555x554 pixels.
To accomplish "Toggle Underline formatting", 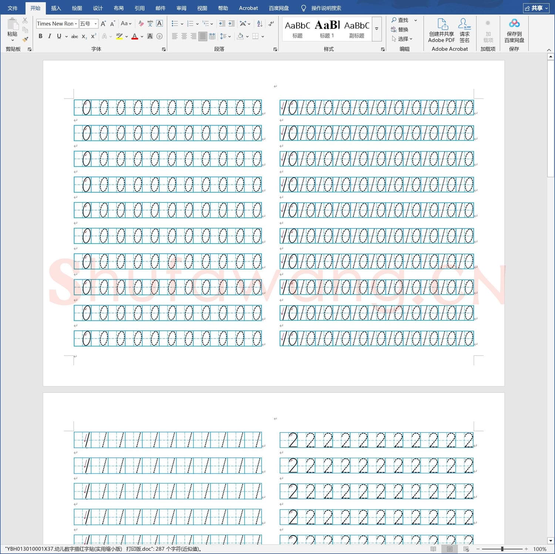I will click(59, 36).
